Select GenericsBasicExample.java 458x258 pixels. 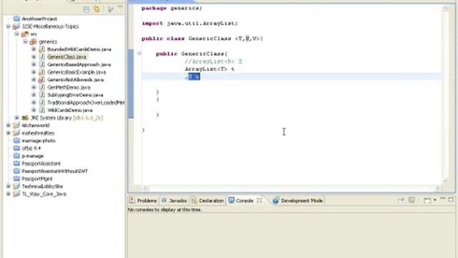[x=77, y=72]
